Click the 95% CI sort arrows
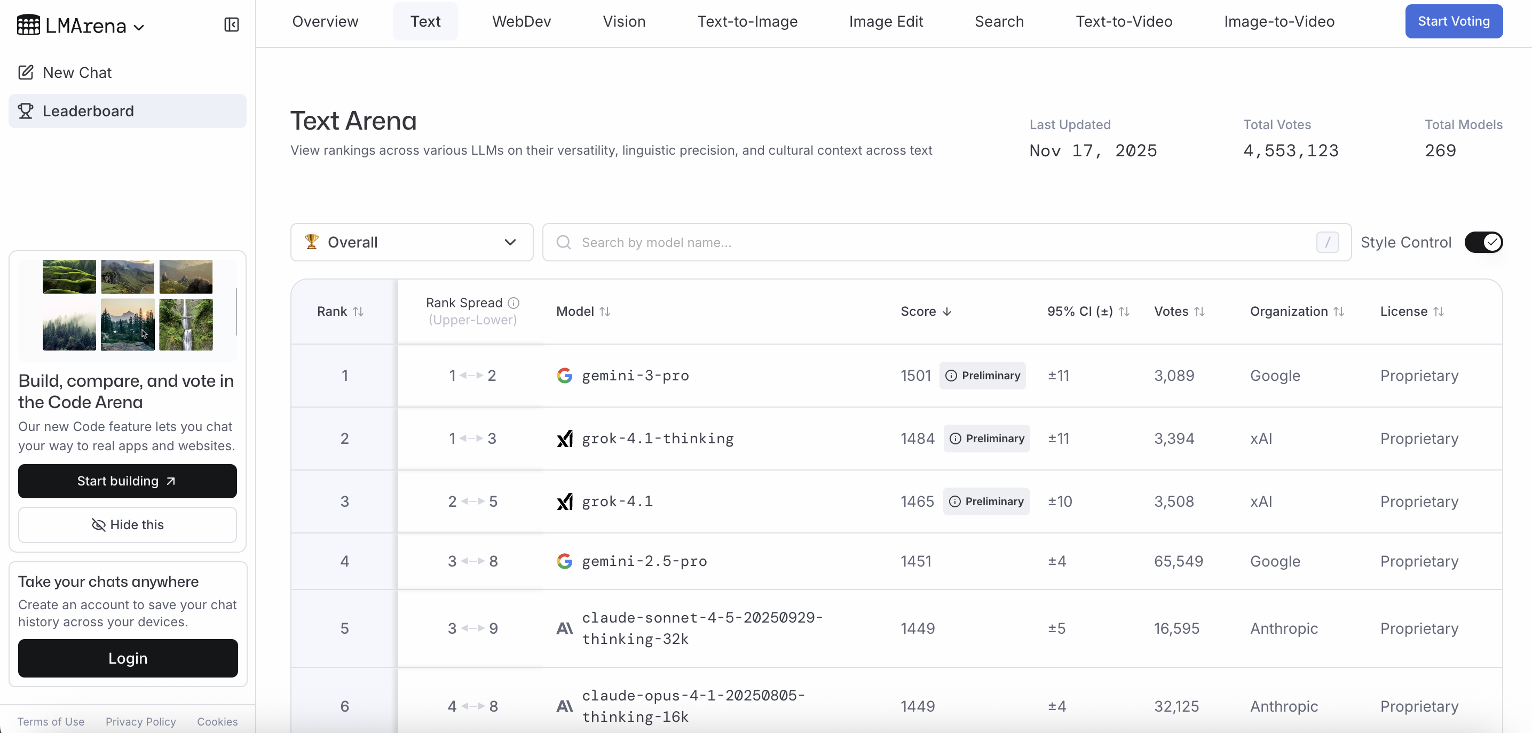Viewport: 1532px width, 733px height. coord(1124,312)
